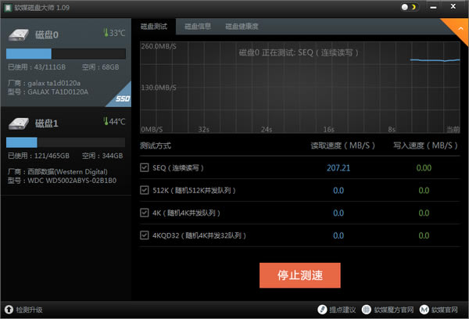Click the 检测升级 upgrade arrow icon

(9, 310)
